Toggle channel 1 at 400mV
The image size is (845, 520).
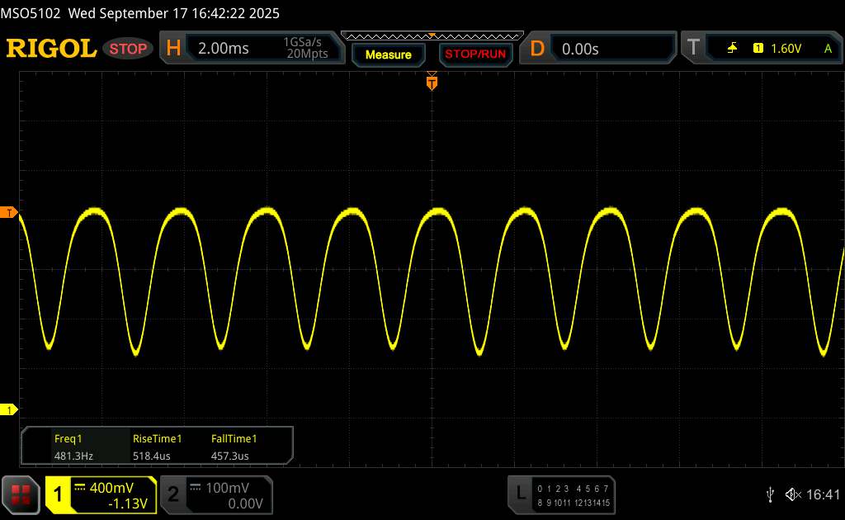101,494
